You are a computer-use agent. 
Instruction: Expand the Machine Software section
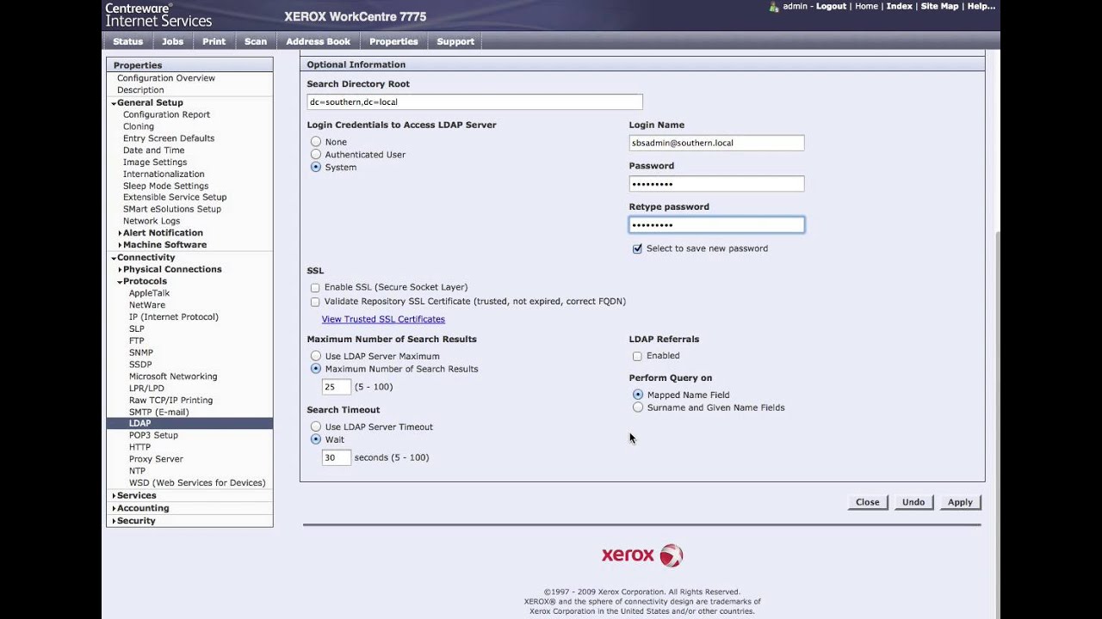[x=120, y=245]
